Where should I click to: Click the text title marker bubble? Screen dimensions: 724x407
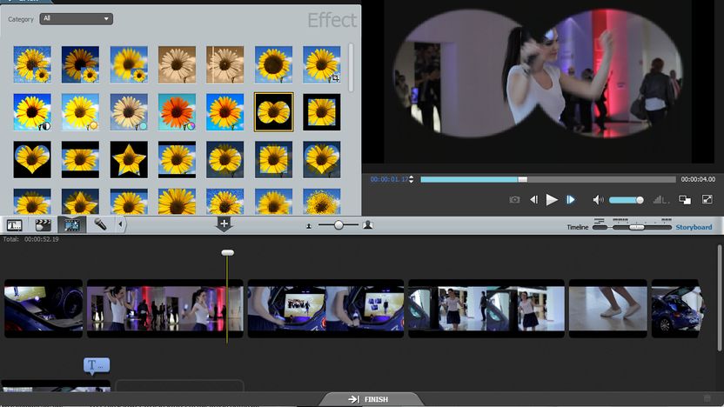click(x=97, y=365)
